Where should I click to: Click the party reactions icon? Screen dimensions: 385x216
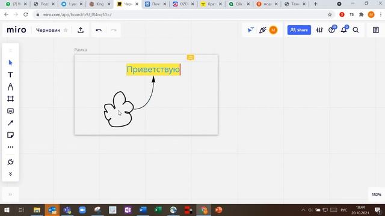tap(262, 30)
